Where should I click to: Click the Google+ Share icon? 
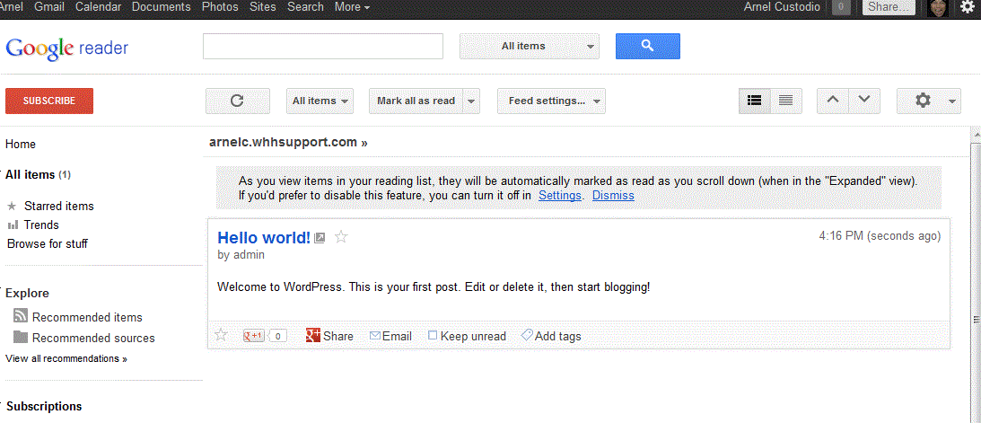click(x=313, y=336)
